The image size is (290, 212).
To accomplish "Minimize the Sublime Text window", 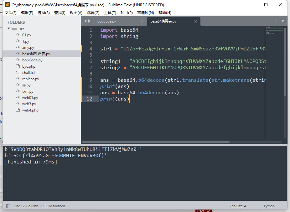I will (x=251, y=5).
